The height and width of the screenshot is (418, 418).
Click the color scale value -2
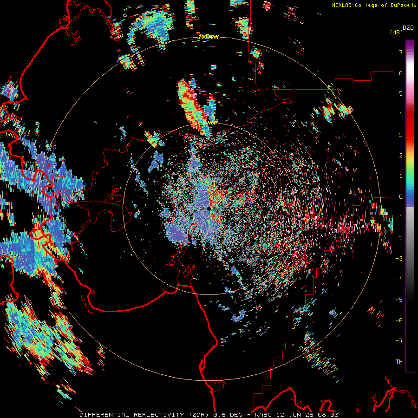[x=399, y=238]
